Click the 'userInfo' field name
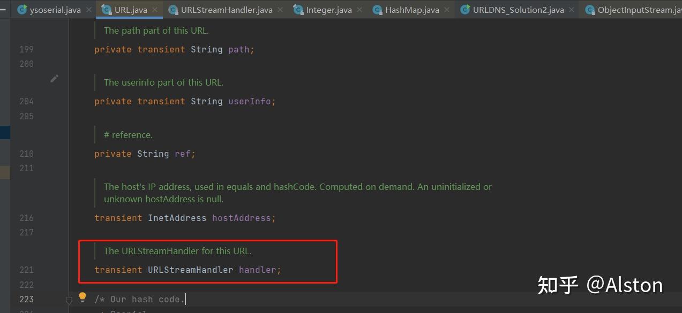 point(250,101)
